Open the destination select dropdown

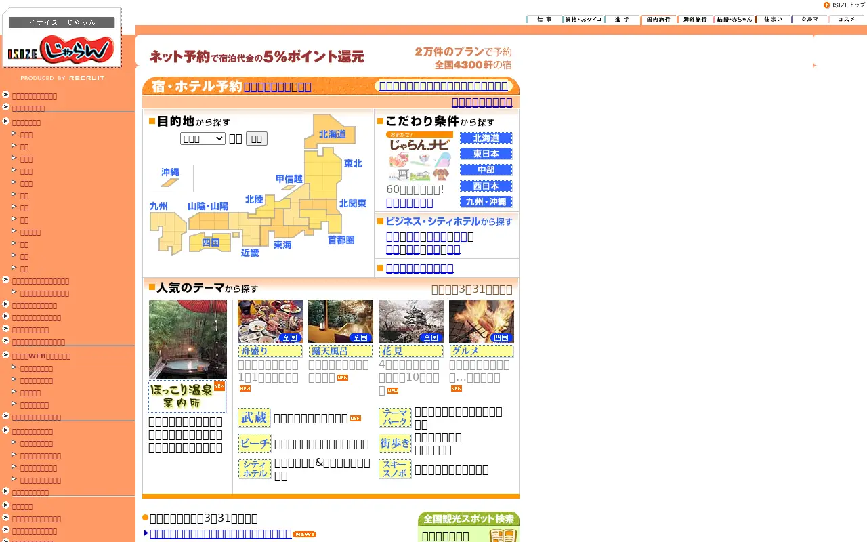tap(203, 138)
